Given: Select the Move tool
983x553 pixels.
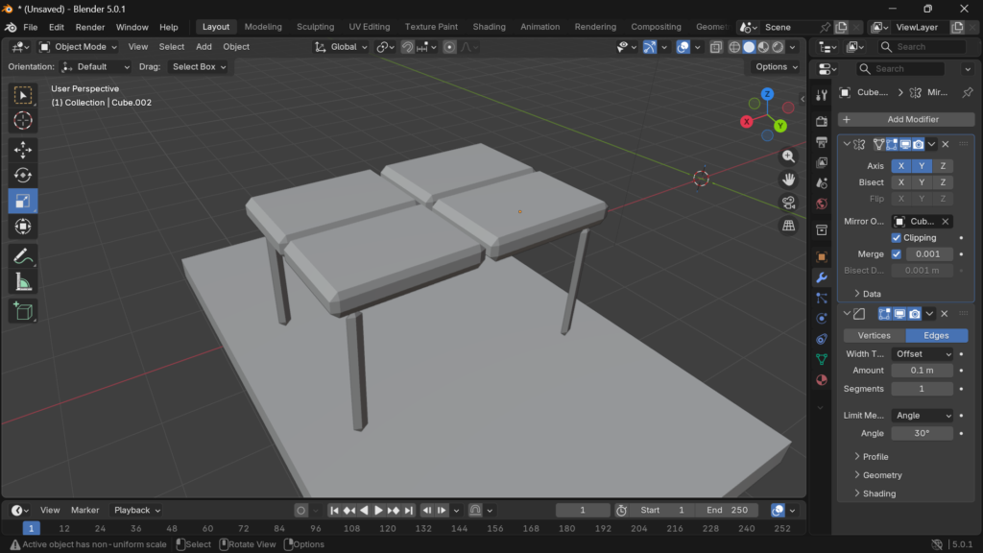Looking at the screenshot, I should click(22, 149).
